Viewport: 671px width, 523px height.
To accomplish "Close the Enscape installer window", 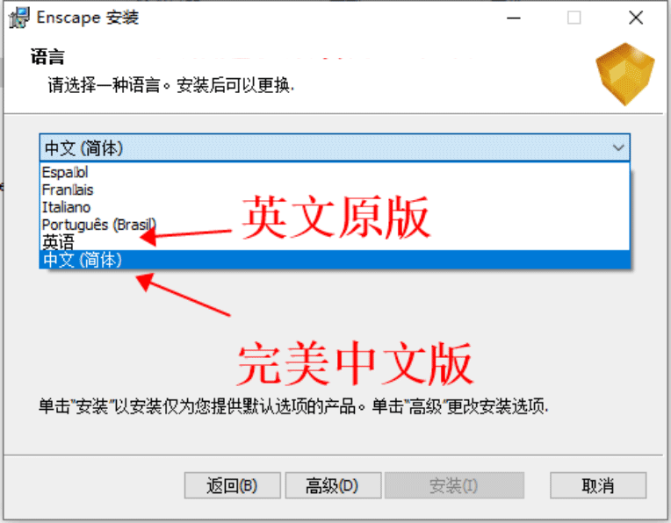I will click(x=636, y=18).
